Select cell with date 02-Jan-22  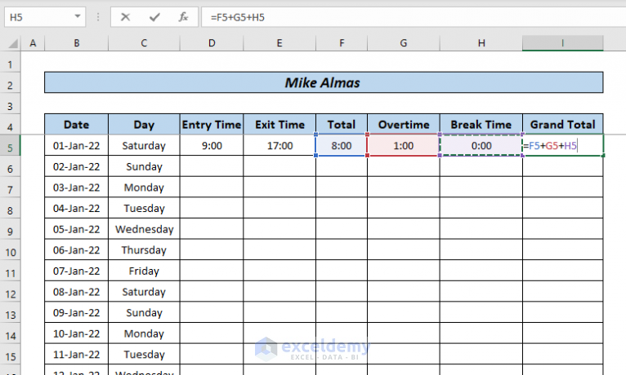(x=76, y=166)
